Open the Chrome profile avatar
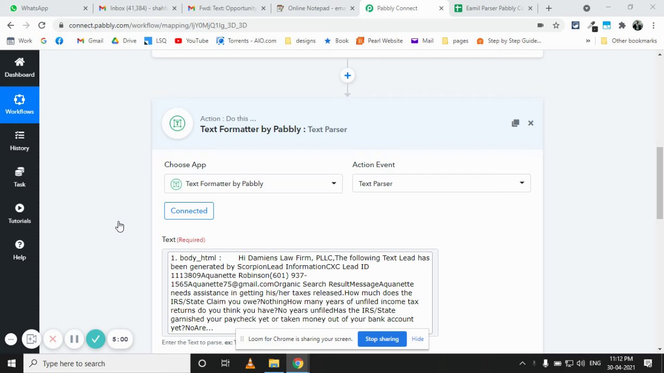Viewport: 664px width, 373px height. click(638, 25)
